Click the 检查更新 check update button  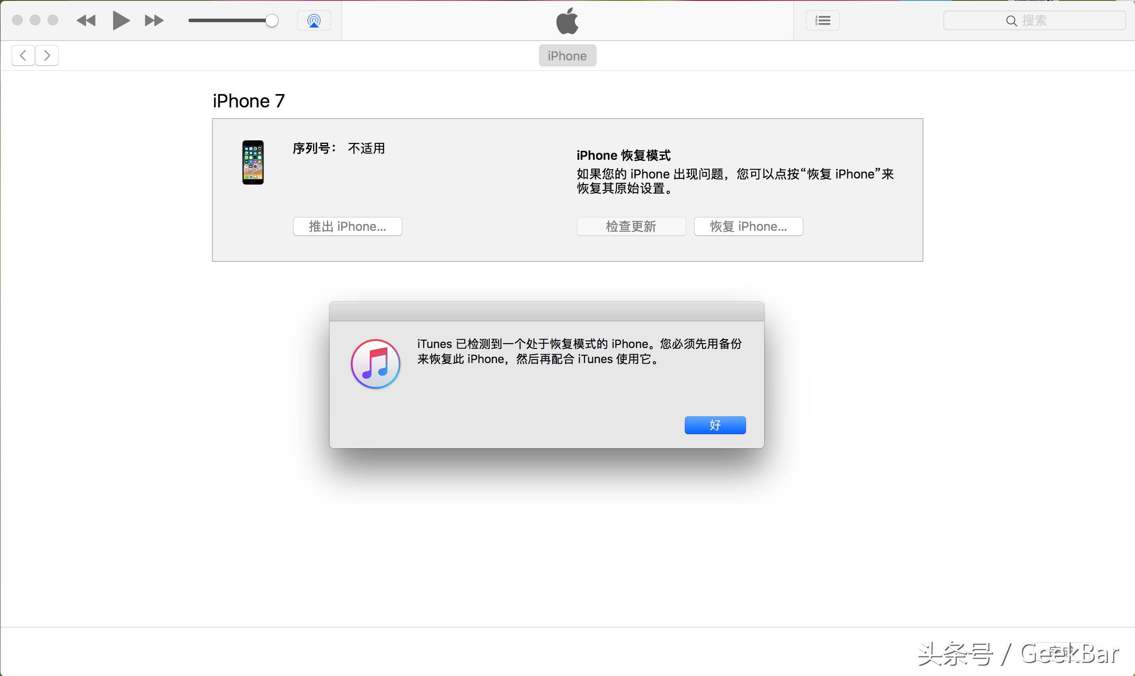(x=631, y=227)
